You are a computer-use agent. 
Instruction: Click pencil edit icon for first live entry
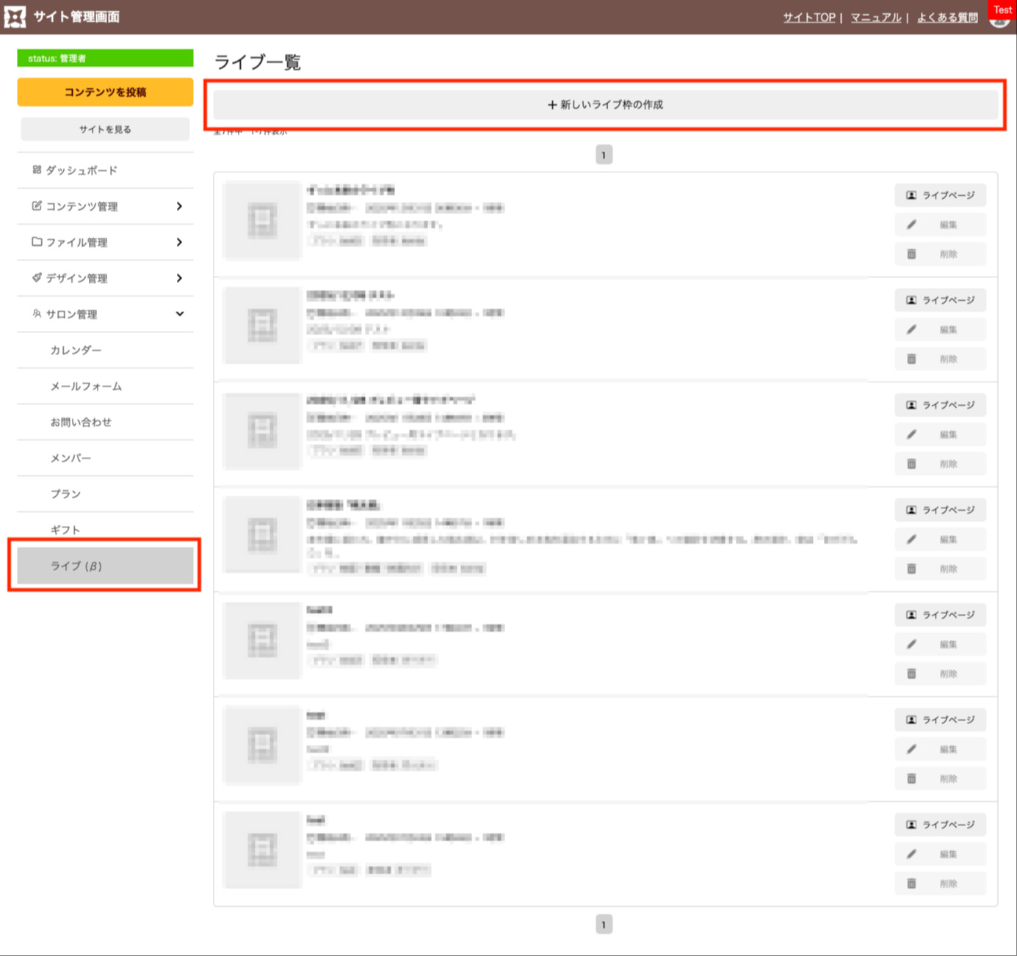pyautogui.click(x=911, y=225)
